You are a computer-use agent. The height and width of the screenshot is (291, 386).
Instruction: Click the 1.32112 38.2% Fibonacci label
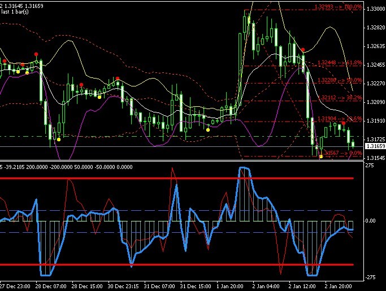[x=340, y=98]
